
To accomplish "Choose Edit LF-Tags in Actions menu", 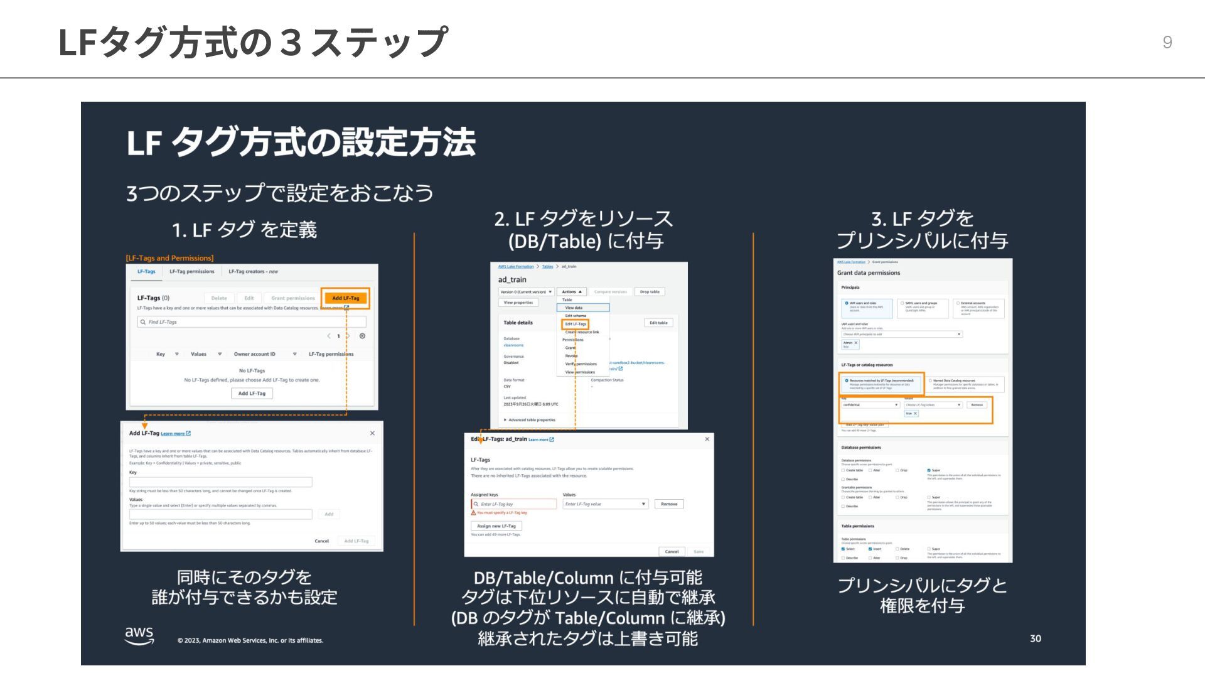I will 576,324.
